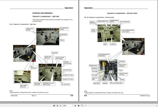This screenshot has height=107, width=158.
Task: Click the 'Front rear lights' label
Action: pos(95,79)
